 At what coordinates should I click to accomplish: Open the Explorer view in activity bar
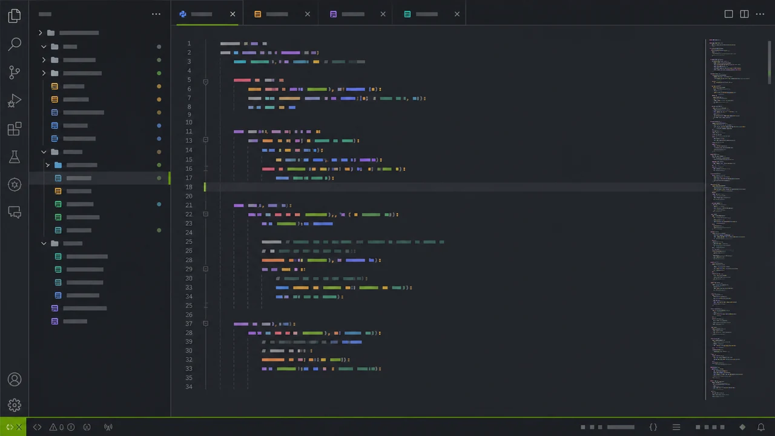click(x=15, y=16)
